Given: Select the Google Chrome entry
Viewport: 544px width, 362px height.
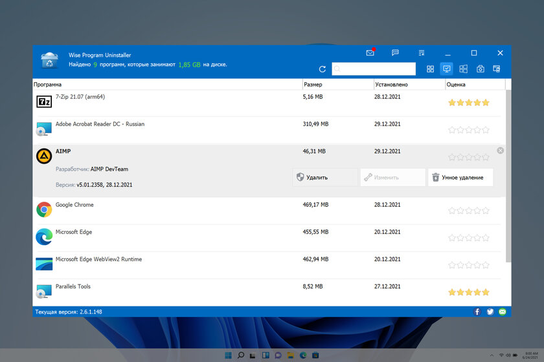Looking at the screenshot, I should 269,211.
